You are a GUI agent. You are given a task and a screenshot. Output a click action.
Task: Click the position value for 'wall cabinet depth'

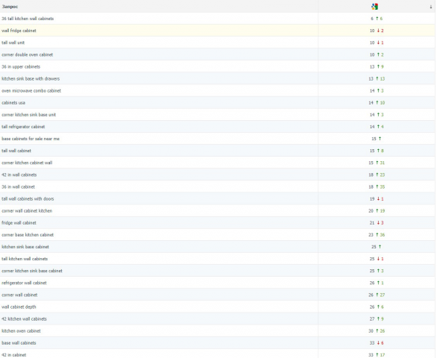pos(372,307)
